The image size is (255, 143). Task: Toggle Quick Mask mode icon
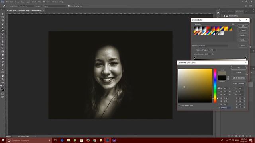pyautogui.click(x=2, y=93)
